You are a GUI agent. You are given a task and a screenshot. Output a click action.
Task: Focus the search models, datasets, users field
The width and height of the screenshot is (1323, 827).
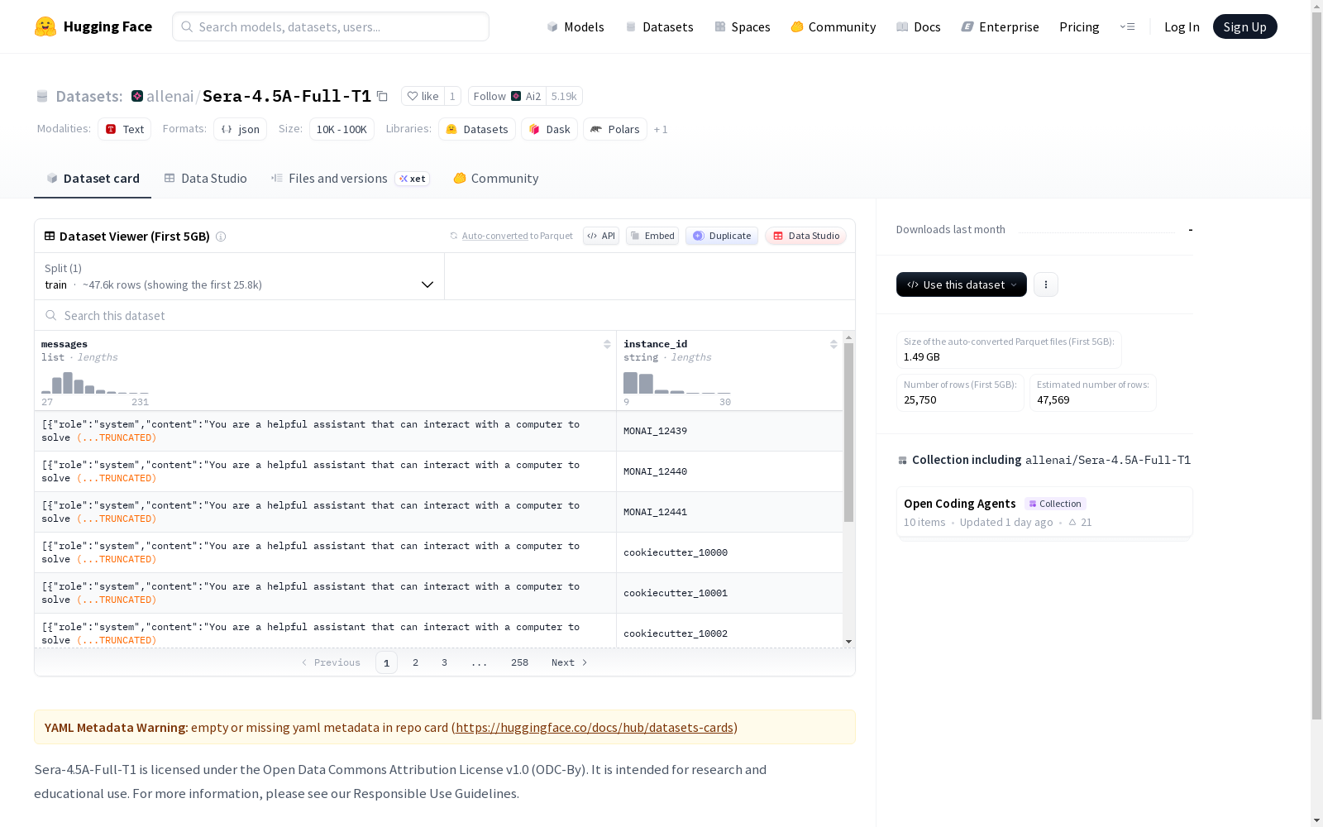(x=331, y=26)
